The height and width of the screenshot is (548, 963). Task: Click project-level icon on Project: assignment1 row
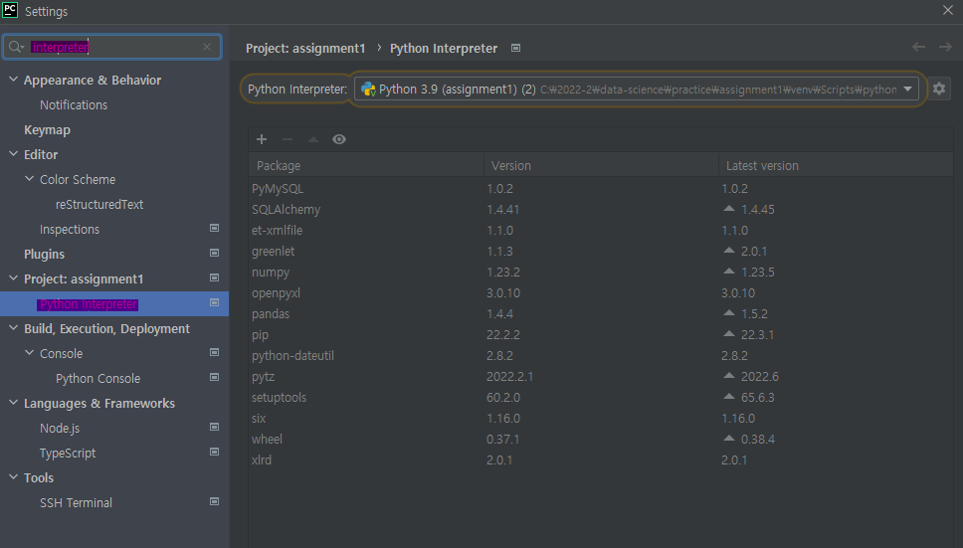click(214, 278)
